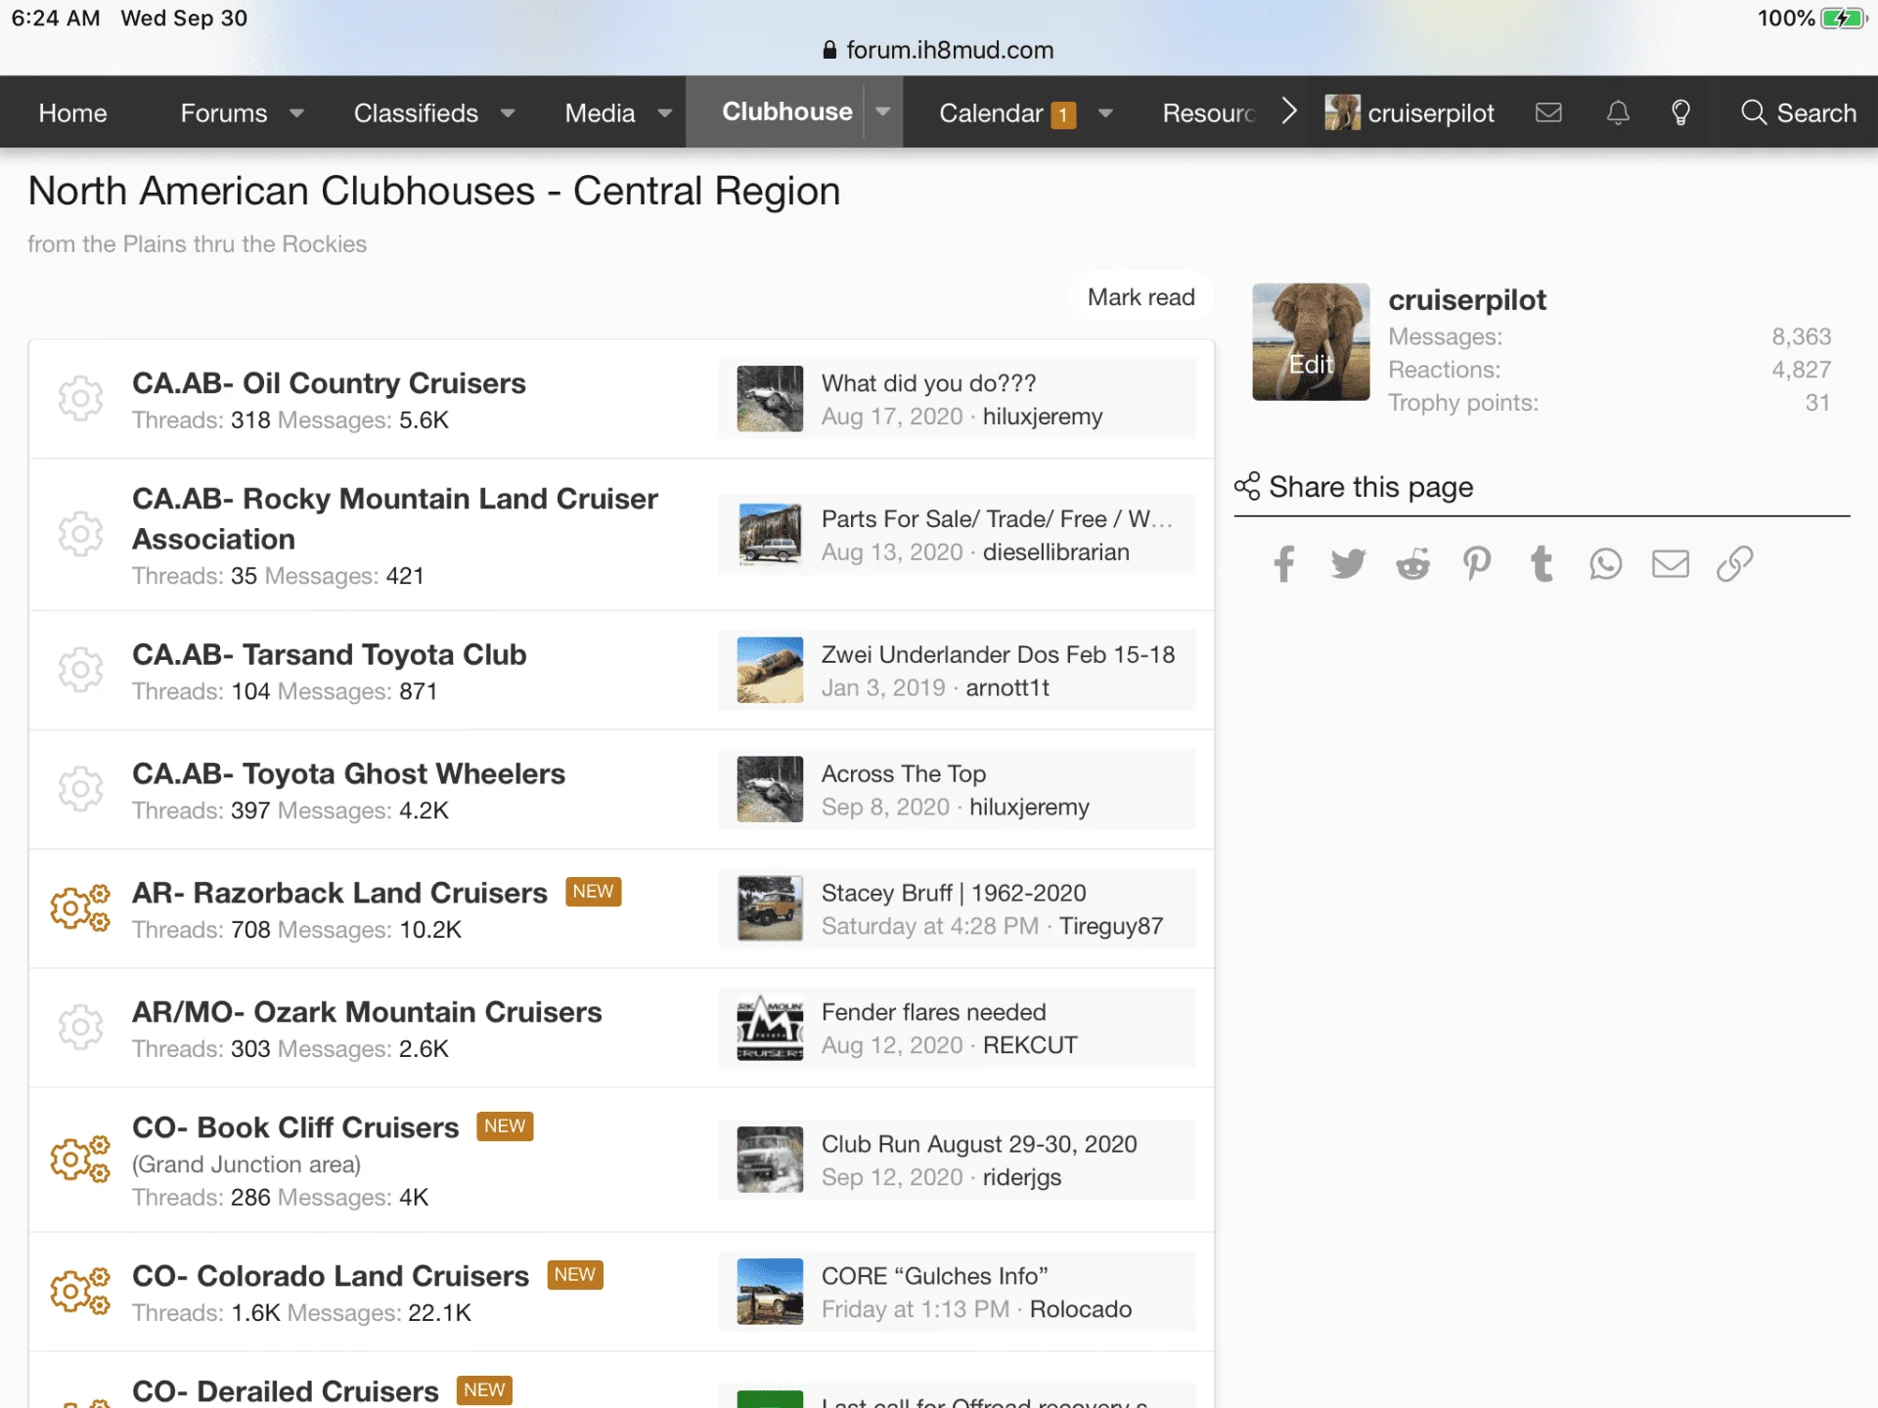Share page via Tumblr icon
1878x1408 pixels.
tap(1542, 564)
